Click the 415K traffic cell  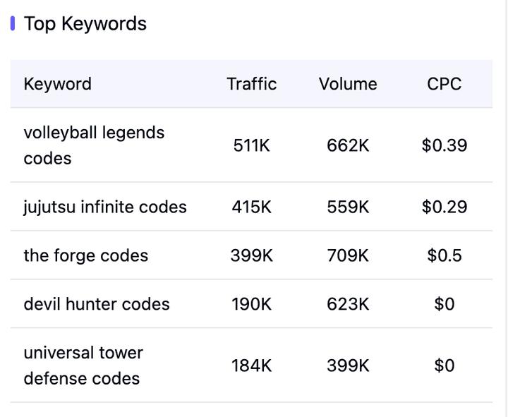pos(251,207)
